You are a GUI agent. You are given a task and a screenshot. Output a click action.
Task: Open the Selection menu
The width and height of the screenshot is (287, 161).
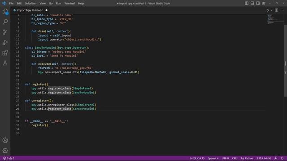(30, 3)
